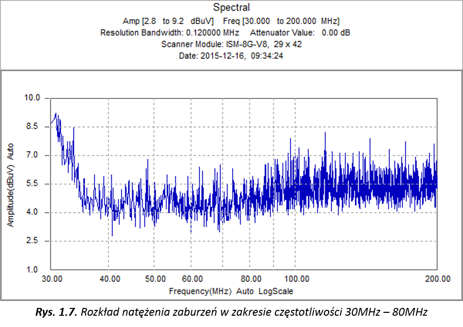This screenshot has width=463, height=327.
Task: Click the 4.0 amplitude axis label
Action: (x=32, y=212)
